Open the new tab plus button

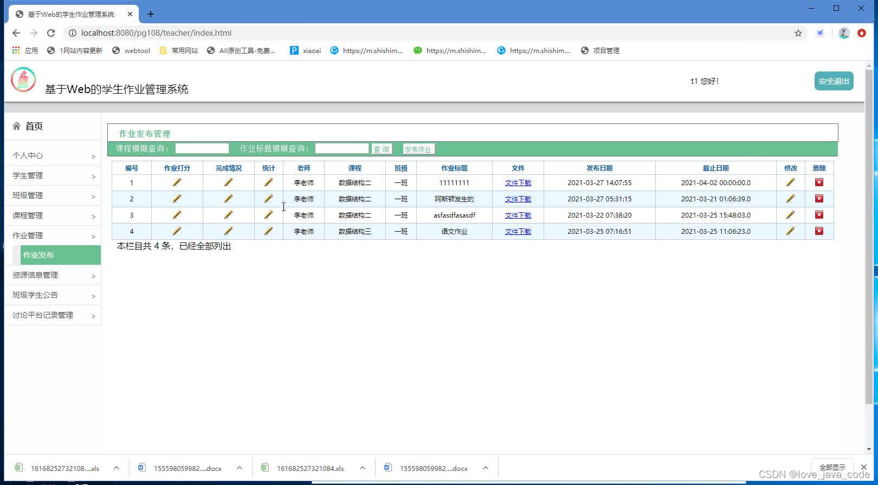click(x=151, y=14)
